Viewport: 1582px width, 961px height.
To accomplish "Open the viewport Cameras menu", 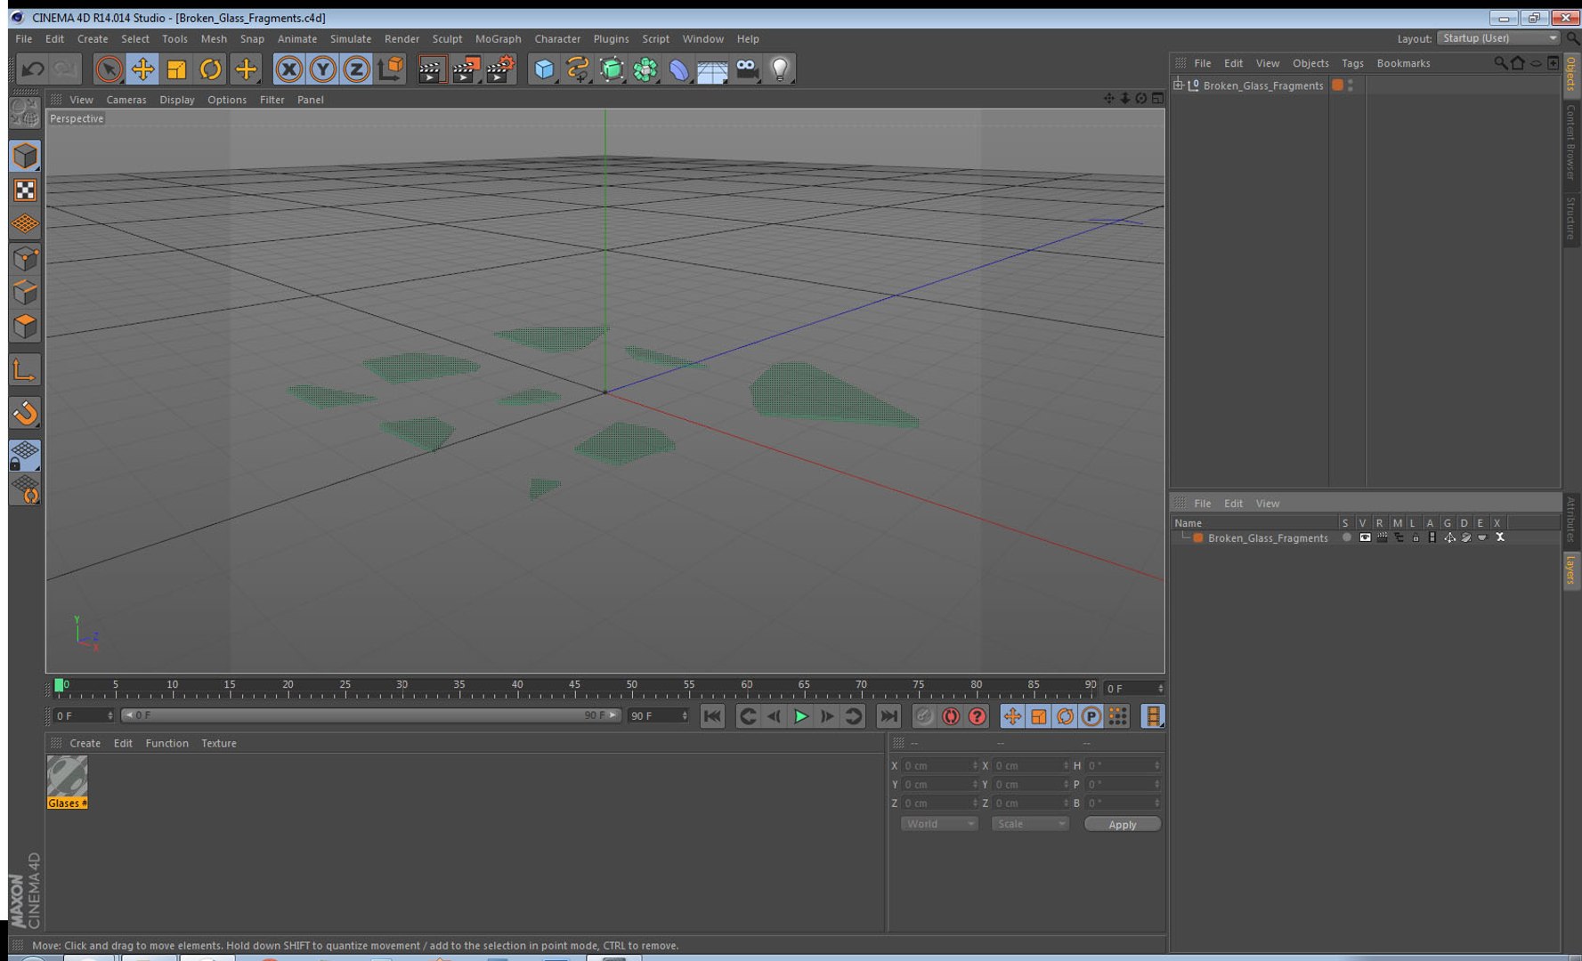I will [126, 100].
